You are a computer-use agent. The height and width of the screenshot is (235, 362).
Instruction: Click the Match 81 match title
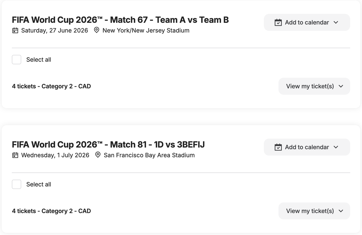click(108, 144)
